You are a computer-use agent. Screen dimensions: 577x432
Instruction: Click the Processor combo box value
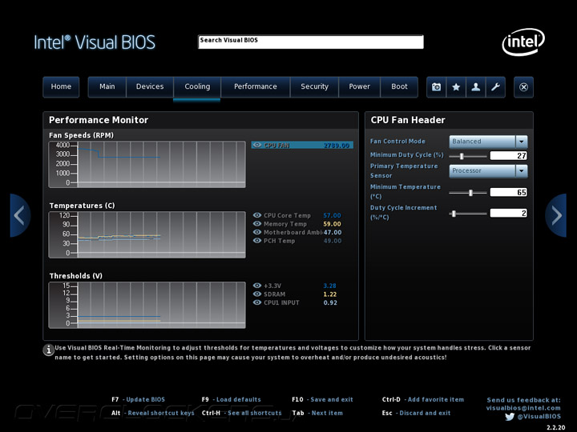tap(482, 171)
